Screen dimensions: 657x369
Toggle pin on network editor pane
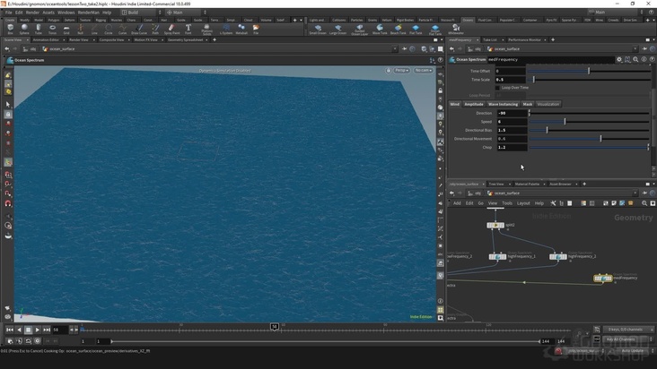click(x=644, y=193)
